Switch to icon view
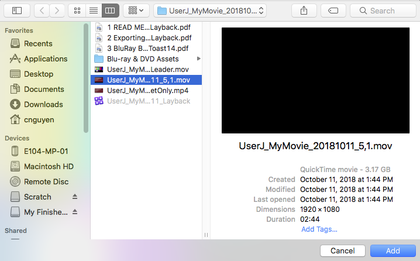This screenshot has width=420, height=261. coord(77,11)
